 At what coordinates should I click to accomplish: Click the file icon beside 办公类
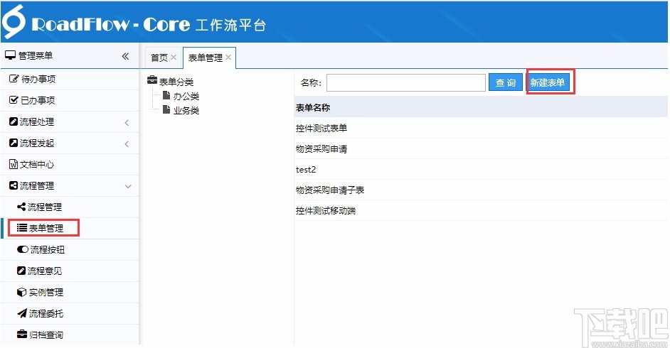tap(166, 95)
